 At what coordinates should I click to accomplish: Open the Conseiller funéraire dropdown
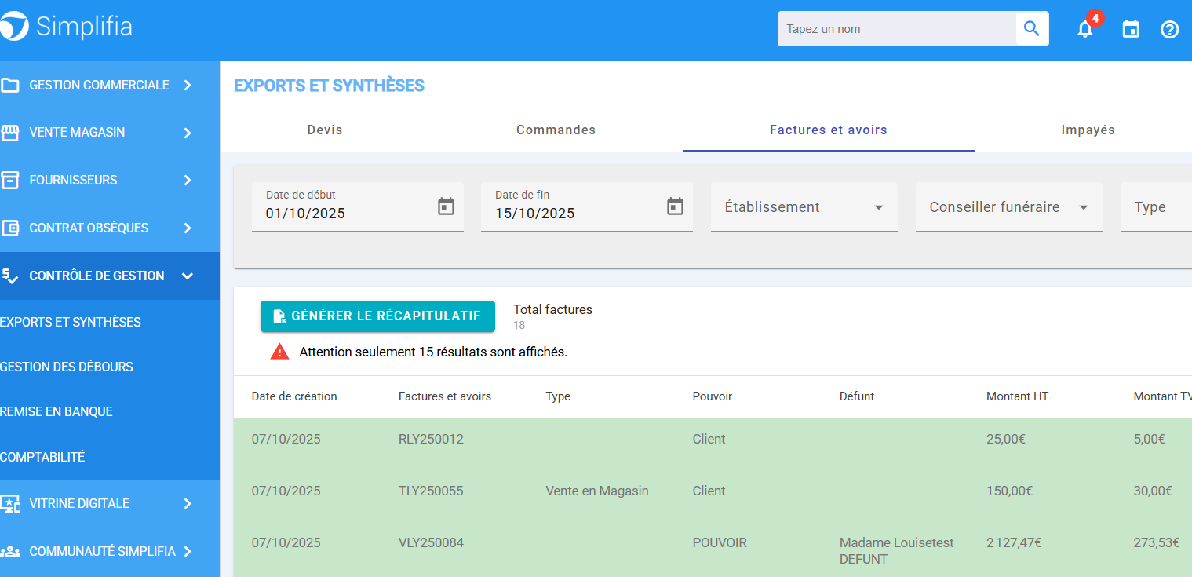coord(1008,207)
